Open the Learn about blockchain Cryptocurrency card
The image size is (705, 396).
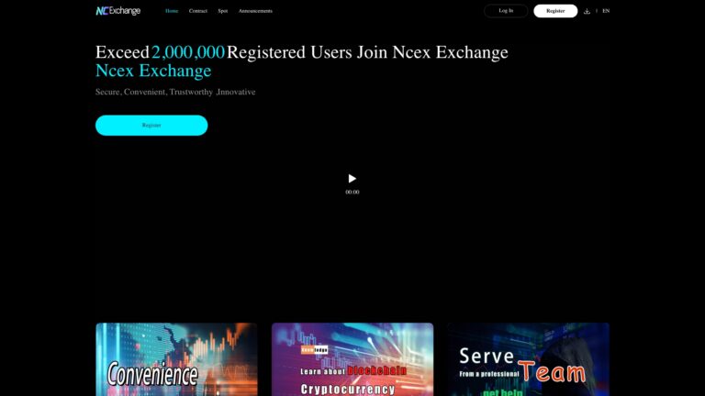352,359
